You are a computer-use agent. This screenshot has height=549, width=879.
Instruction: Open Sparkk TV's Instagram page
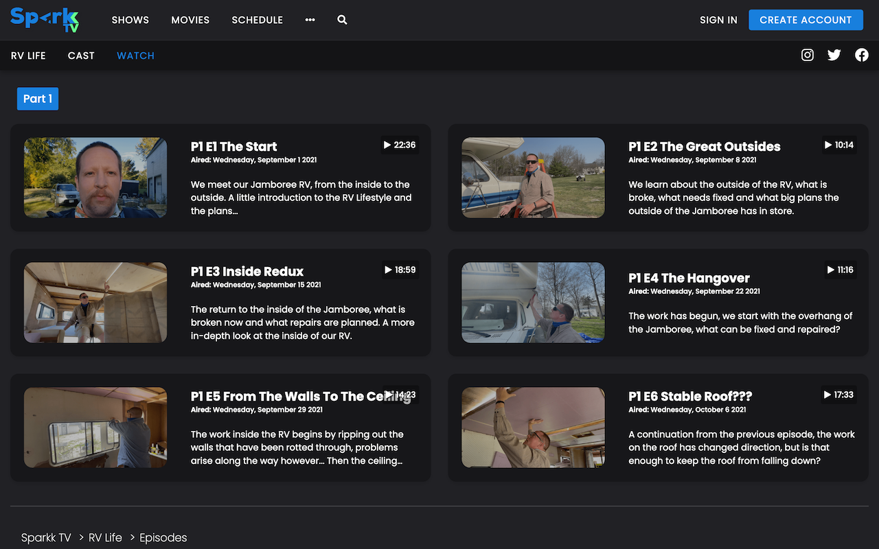807,55
